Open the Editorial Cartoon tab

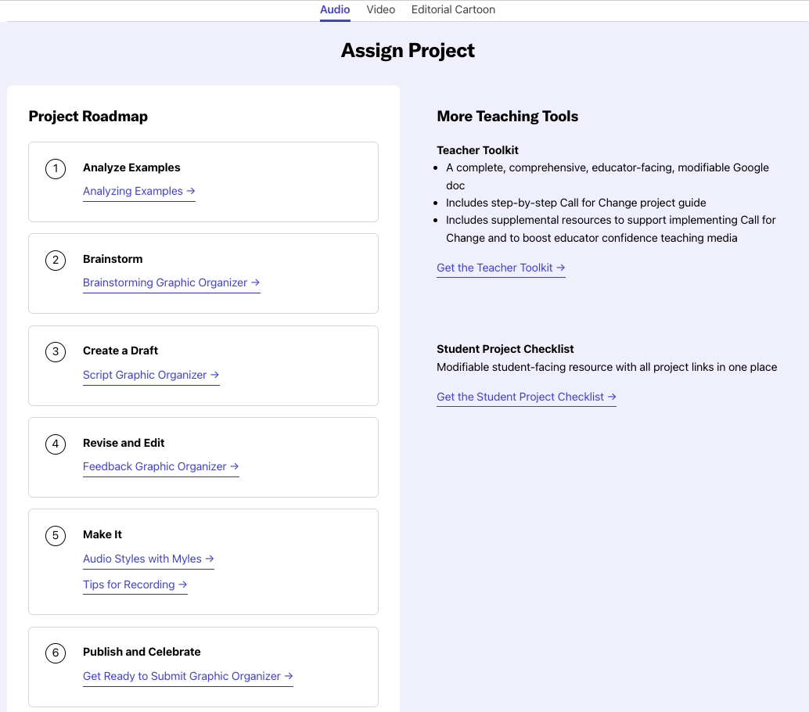click(x=453, y=9)
